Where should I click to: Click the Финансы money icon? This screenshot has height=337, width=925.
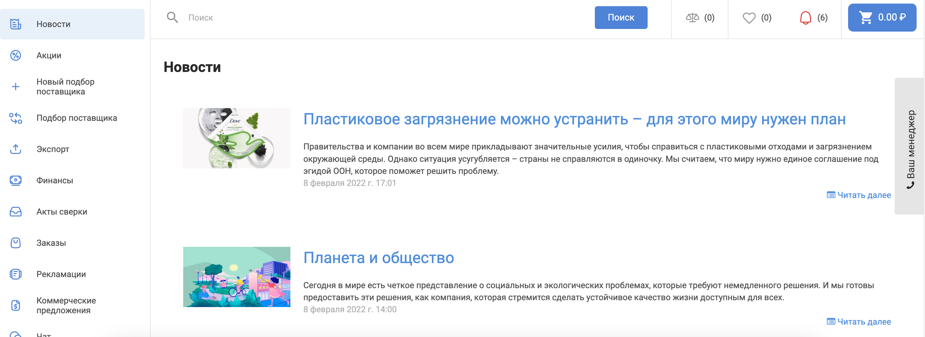click(15, 180)
